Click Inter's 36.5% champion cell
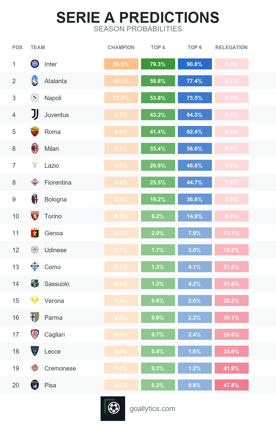Screen dimensions: 276x424 coord(121,64)
